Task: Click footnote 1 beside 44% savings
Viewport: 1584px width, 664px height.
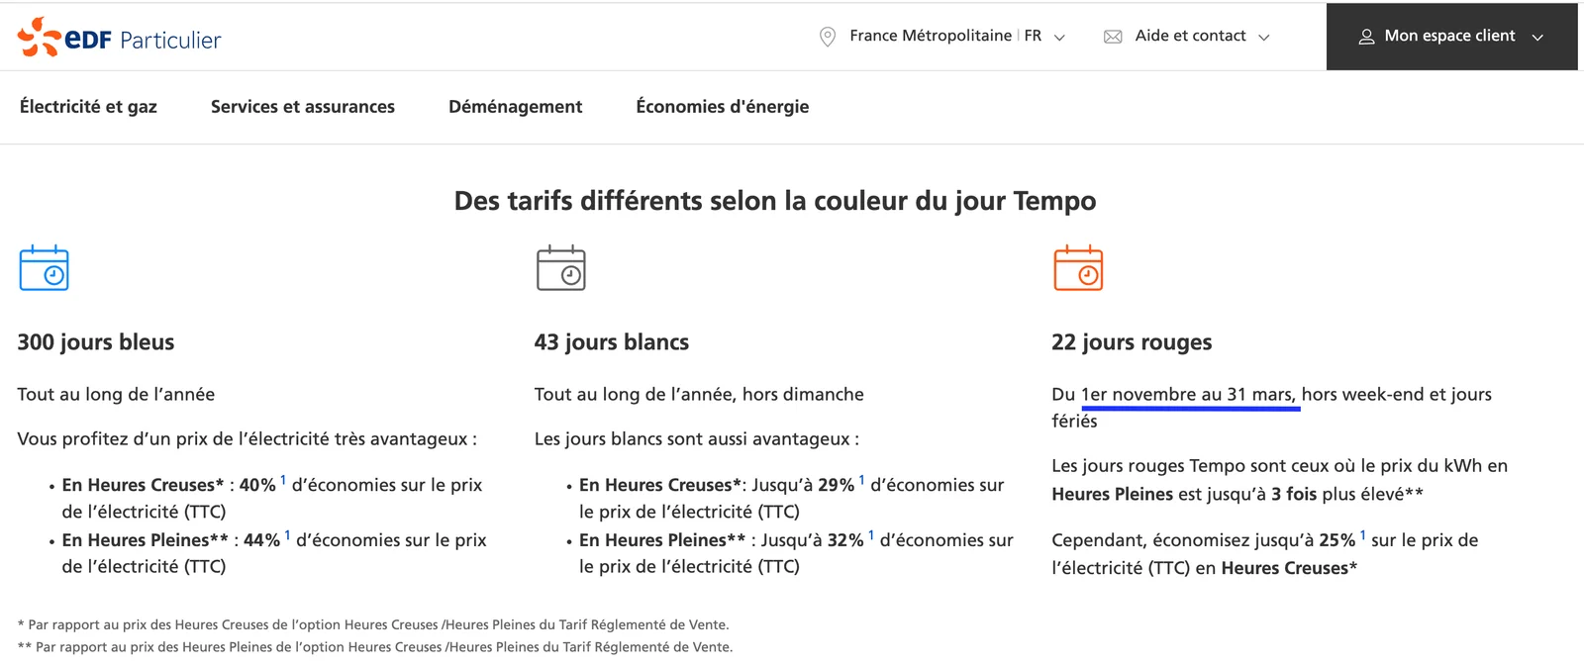Action: (x=287, y=535)
